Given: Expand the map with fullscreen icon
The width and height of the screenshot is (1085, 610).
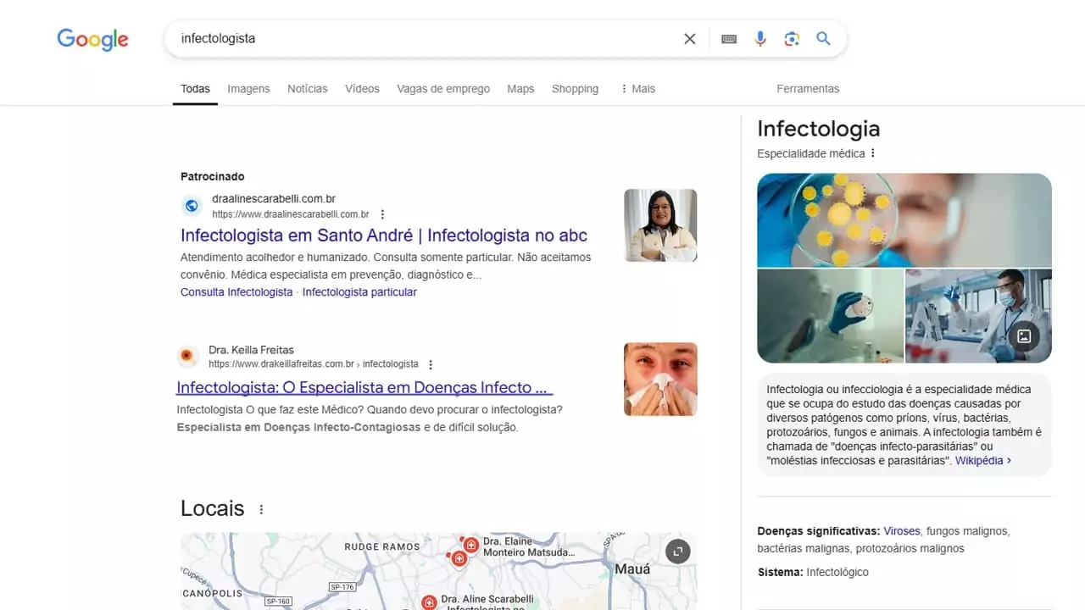Looking at the screenshot, I should [x=677, y=552].
